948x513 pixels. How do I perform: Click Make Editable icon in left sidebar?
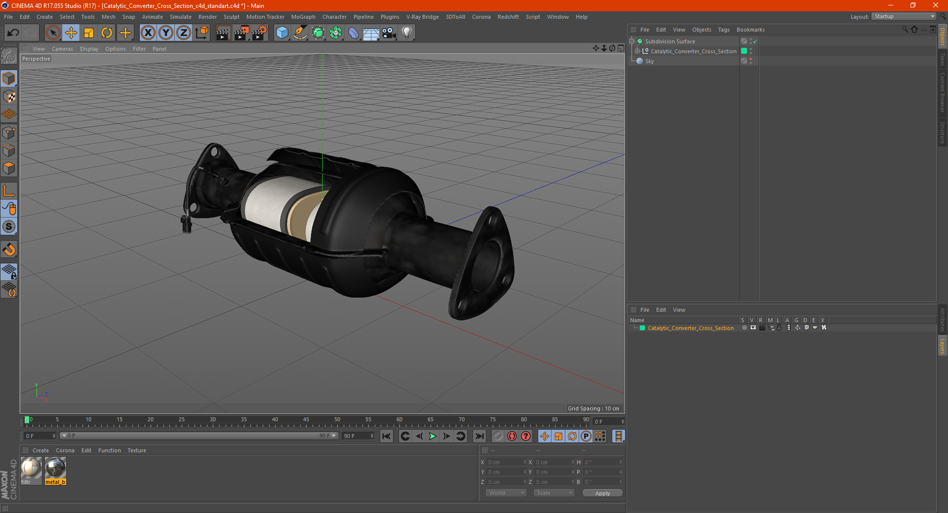point(9,56)
